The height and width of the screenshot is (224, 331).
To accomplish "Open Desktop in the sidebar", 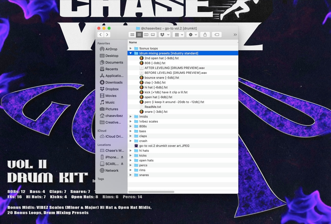I will coord(111,56).
